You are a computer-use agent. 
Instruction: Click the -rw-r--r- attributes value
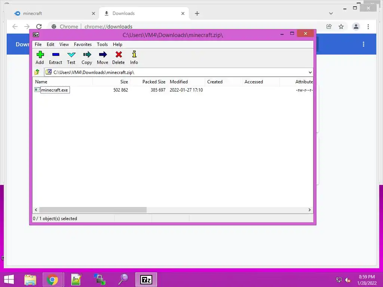304,90
